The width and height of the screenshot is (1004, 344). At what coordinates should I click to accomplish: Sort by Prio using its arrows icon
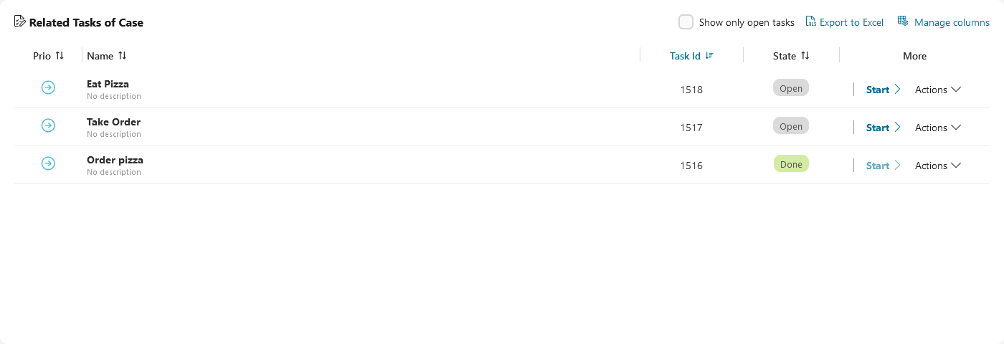pyautogui.click(x=60, y=55)
